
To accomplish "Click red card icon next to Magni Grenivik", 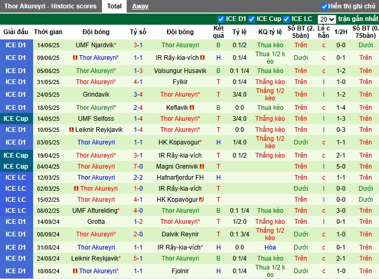I will pyautogui.click(x=202, y=167).
